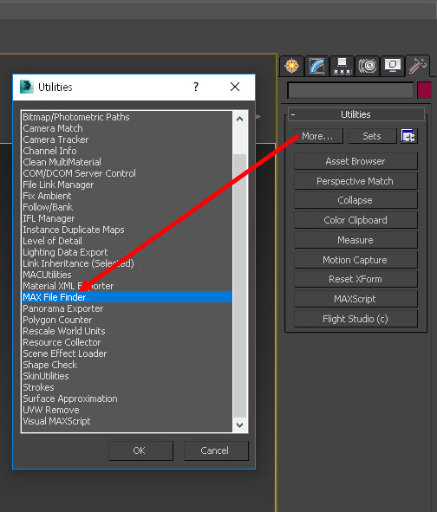
Task: Select Material XML Exporter entry
Action: 127,286
